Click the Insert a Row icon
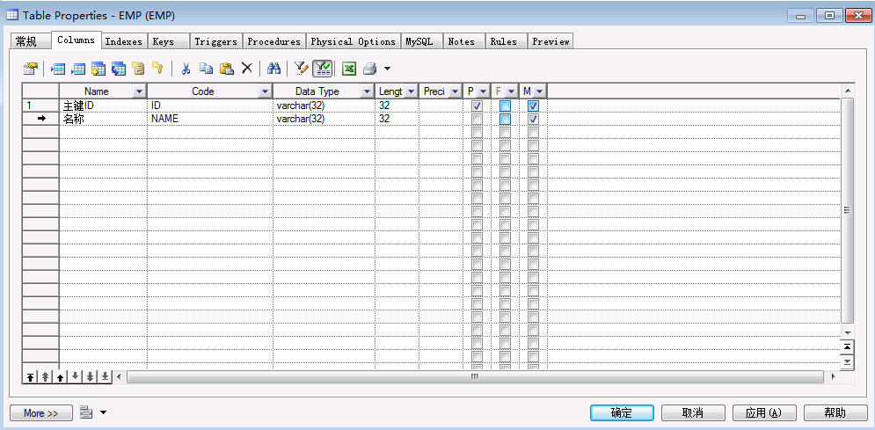Image resolution: width=875 pixels, height=430 pixels. click(57, 69)
